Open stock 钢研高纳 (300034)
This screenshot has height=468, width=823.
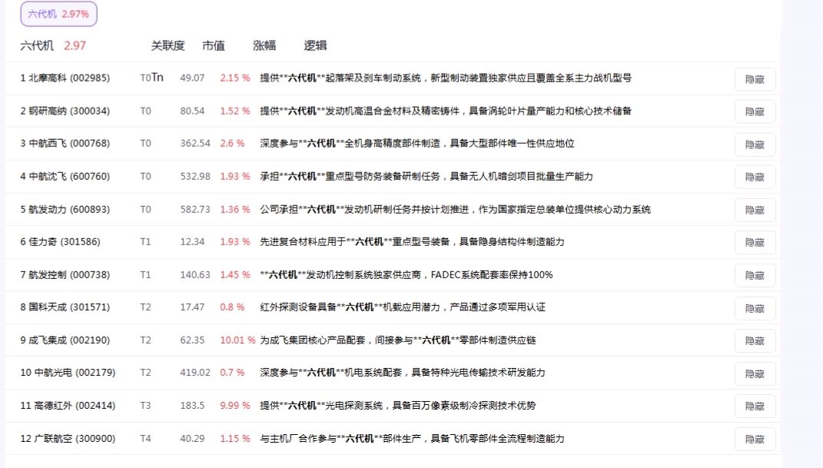click(65, 111)
